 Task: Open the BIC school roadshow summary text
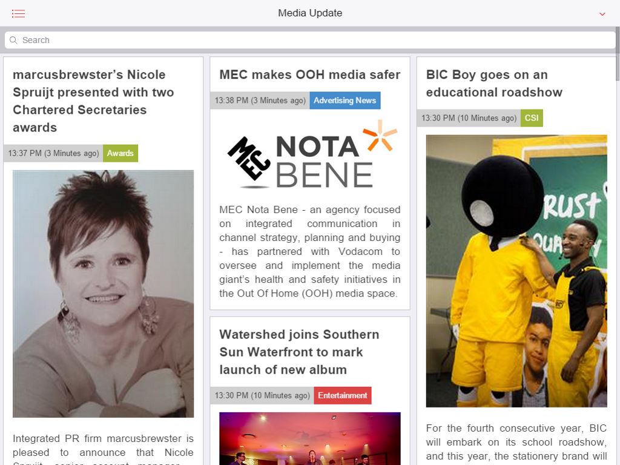[x=516, y=443]
